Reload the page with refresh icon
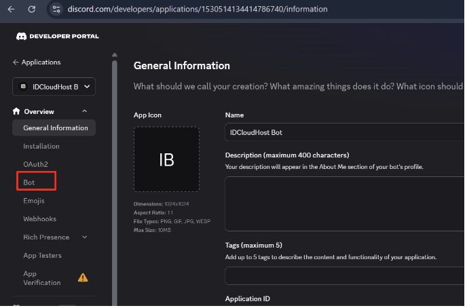This screenshot has height=308, width=467. tap(32, 9)
